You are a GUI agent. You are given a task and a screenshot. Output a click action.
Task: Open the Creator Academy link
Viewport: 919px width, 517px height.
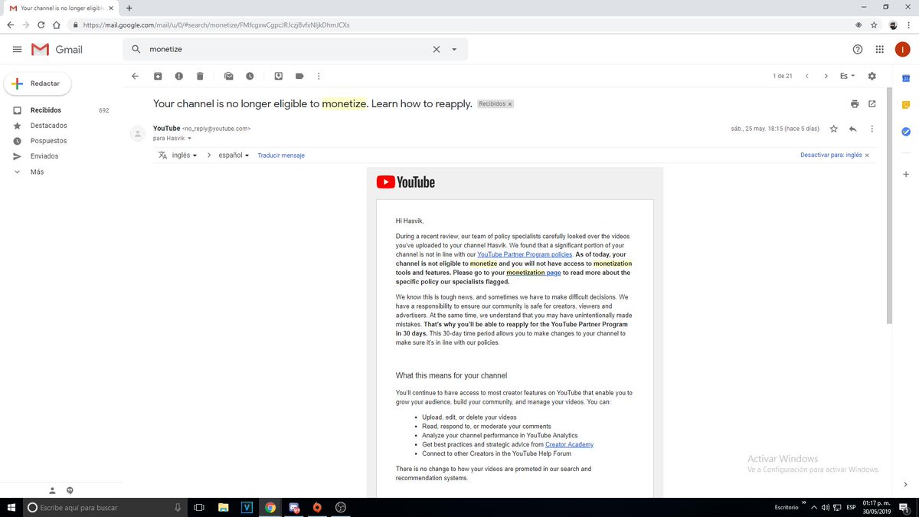[569, 444]
